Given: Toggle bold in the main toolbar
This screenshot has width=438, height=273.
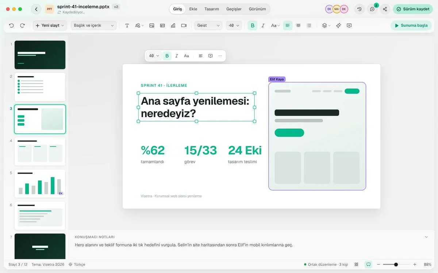Looking at the screenshot, I should (252, 25).
